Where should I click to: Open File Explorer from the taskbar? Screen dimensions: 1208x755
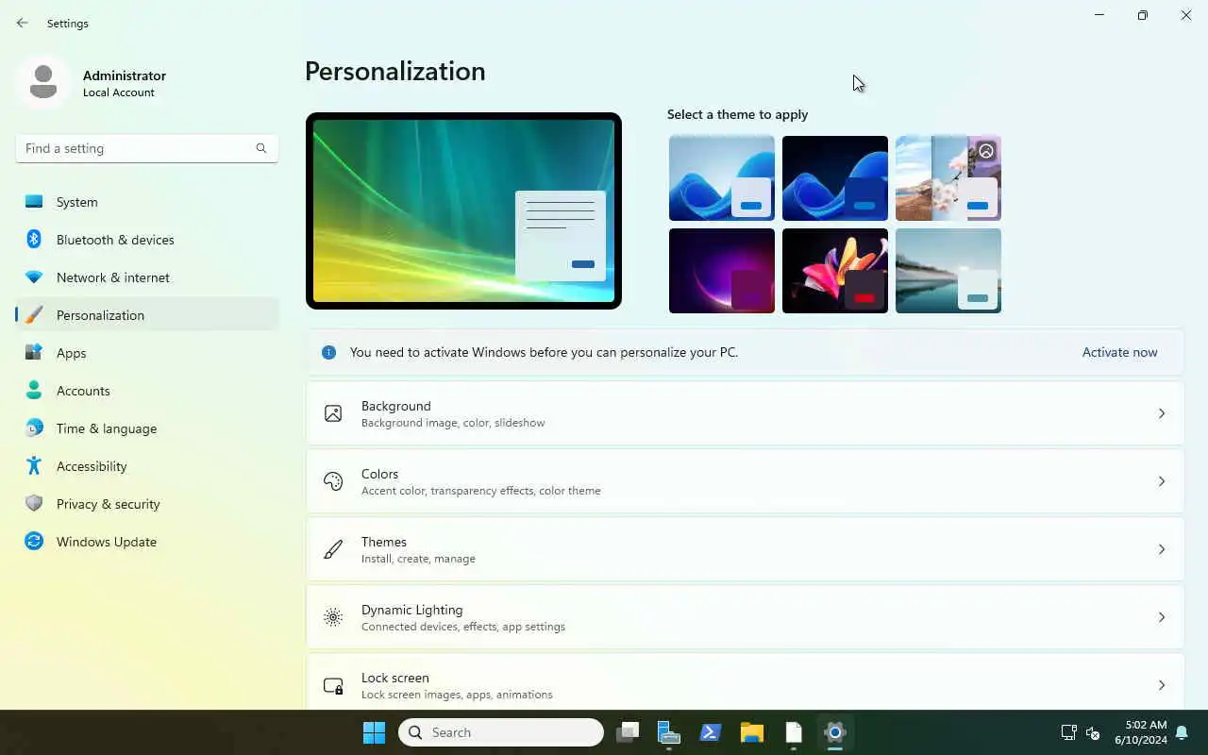tap(752, 732)
